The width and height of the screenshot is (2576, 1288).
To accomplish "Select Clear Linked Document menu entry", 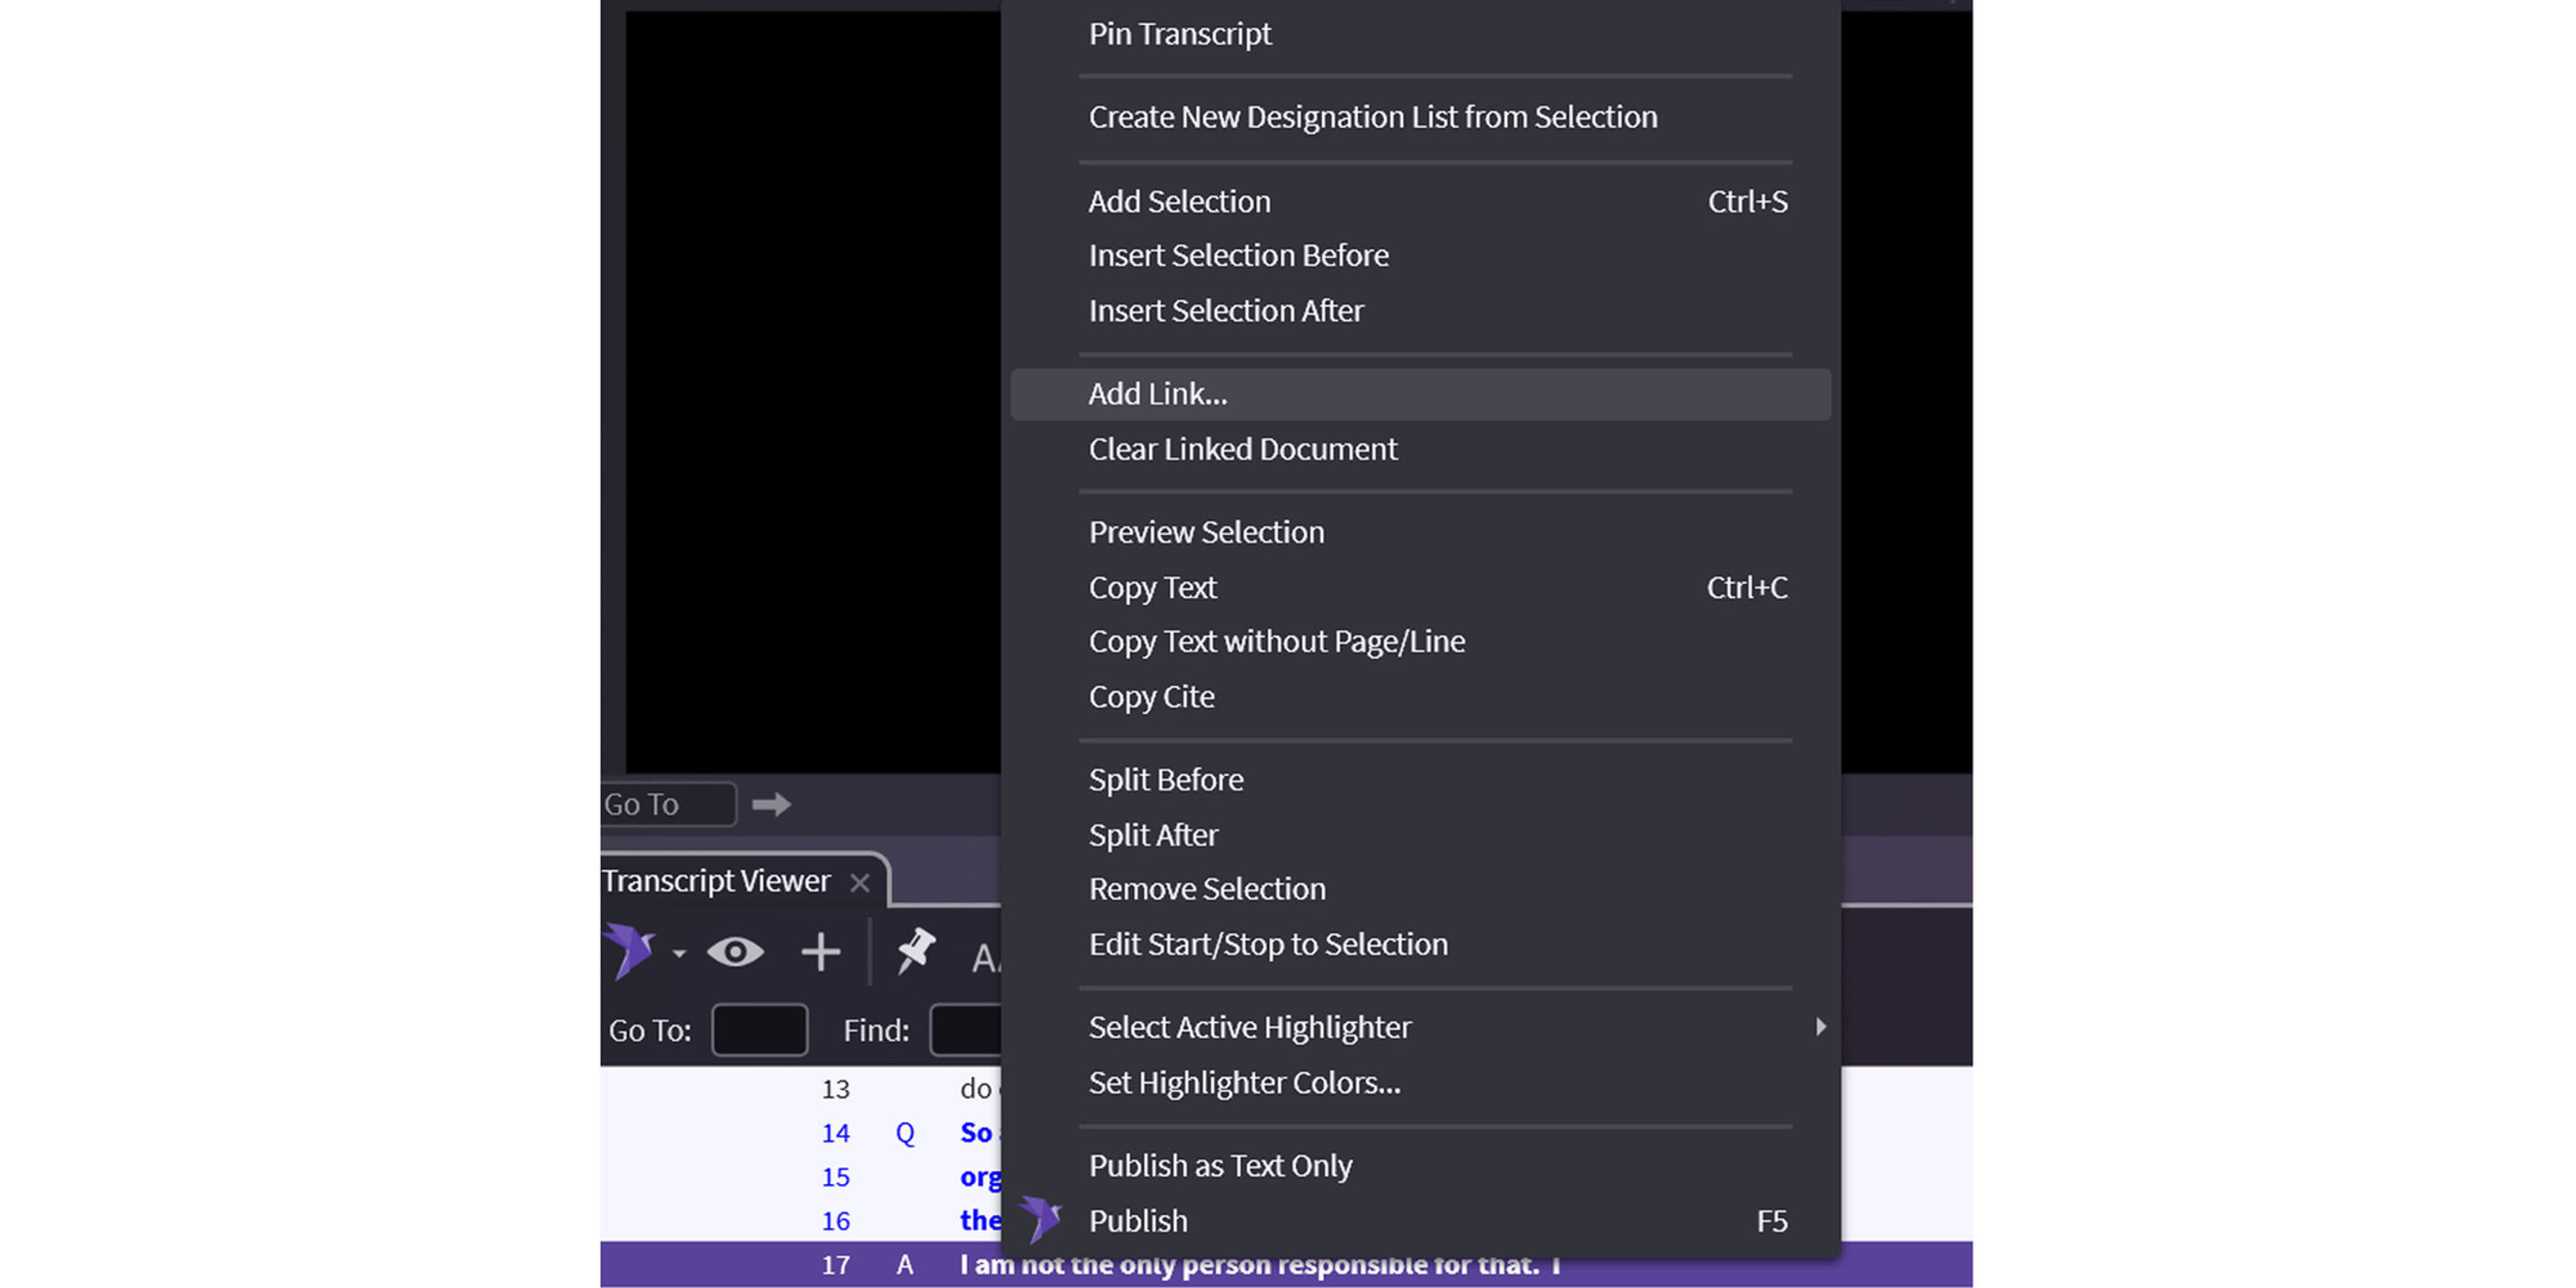I will click(1242, 449).
